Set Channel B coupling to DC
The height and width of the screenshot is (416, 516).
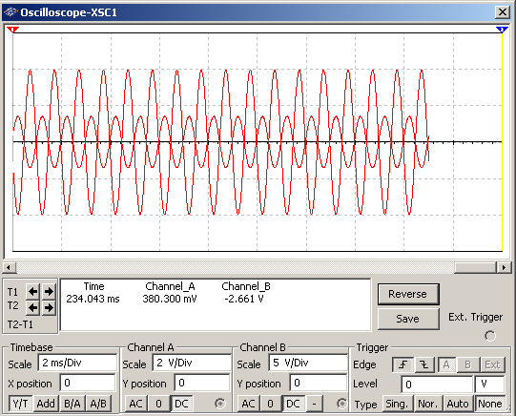[x=293, y=404]
